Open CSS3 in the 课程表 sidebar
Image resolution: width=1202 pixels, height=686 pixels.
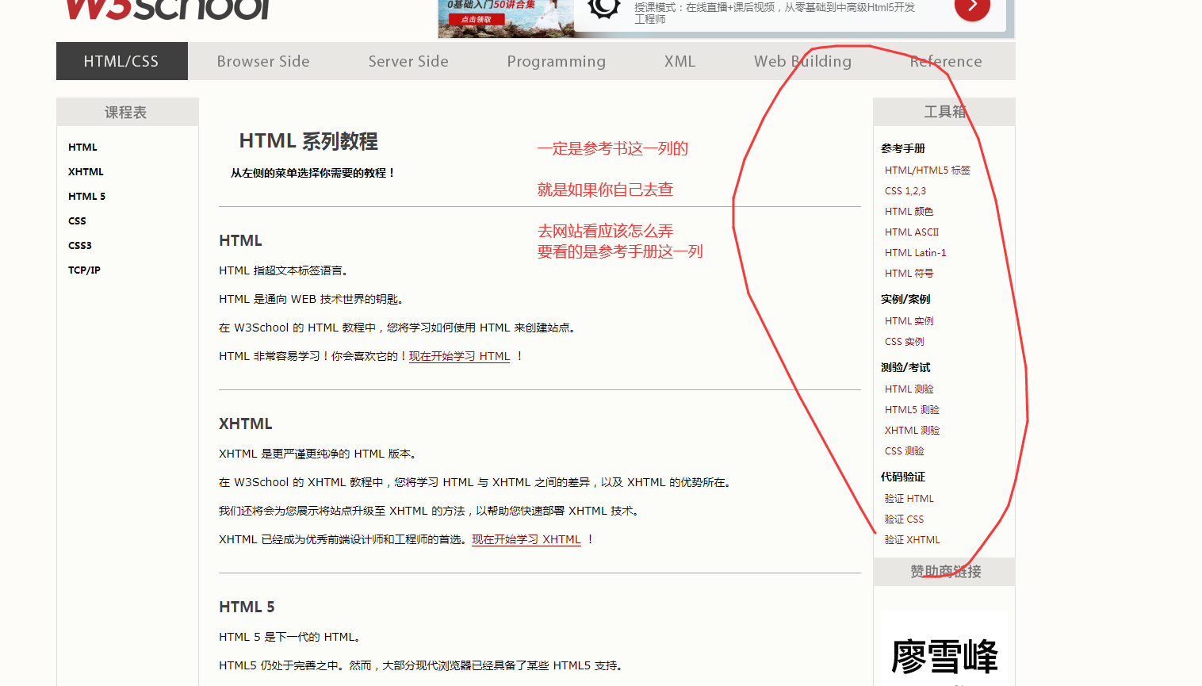[80, 246]
